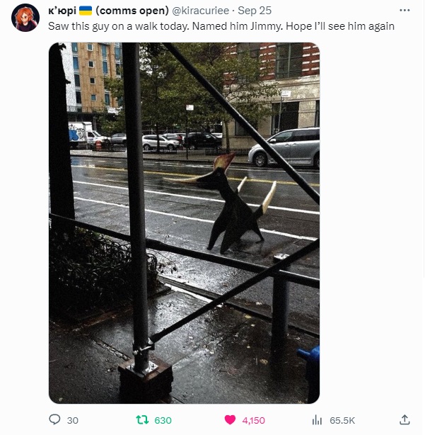Viewport: 425px width, 435px height.
Task: Click "(comms open)" in the display name
Action: [132, 11]
